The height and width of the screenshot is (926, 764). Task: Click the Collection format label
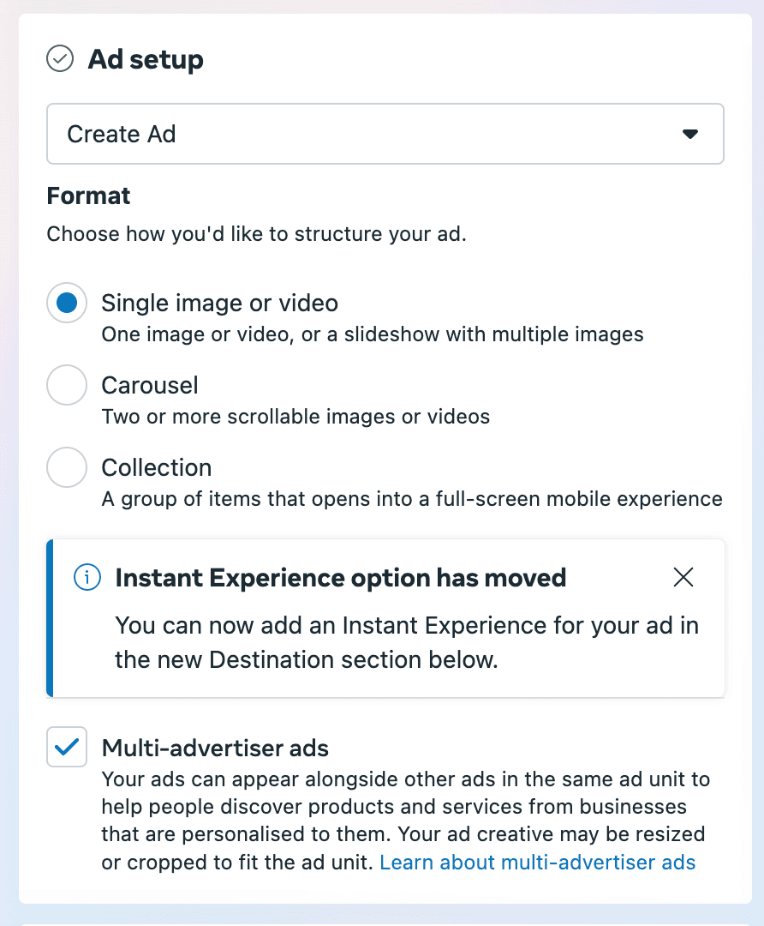coord(157,467)
